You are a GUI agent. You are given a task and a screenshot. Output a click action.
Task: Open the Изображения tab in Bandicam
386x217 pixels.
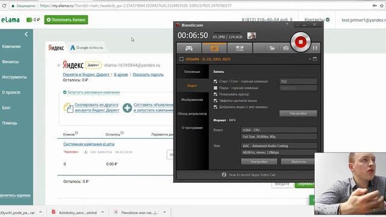192,99
